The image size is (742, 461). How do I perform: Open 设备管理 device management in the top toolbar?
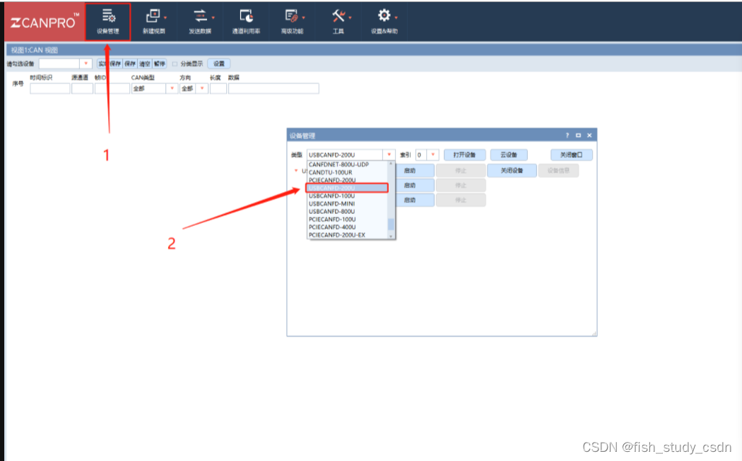pos(108,22)
